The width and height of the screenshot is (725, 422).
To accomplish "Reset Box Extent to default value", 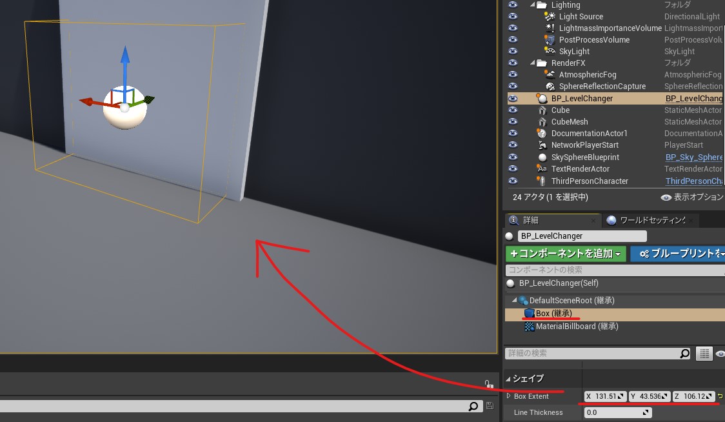I will pos(720,396).
